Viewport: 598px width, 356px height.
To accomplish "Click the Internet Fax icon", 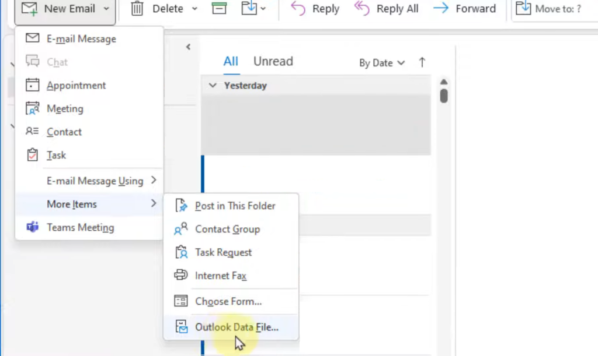I will pyautogui.click(x=181, y=274).
